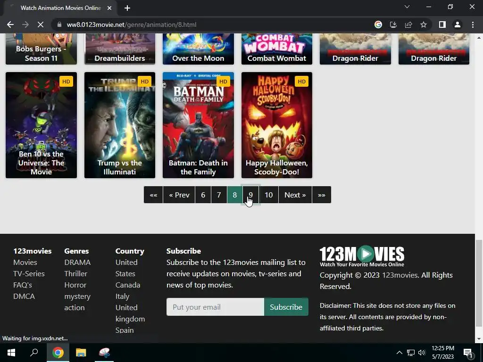483x362 pixels.
Task: Go to page 10
Action: 268,195
